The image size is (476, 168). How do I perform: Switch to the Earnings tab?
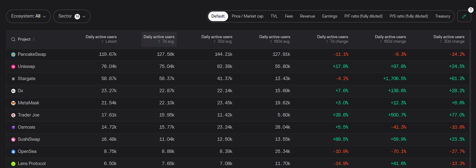coord(330,16)
